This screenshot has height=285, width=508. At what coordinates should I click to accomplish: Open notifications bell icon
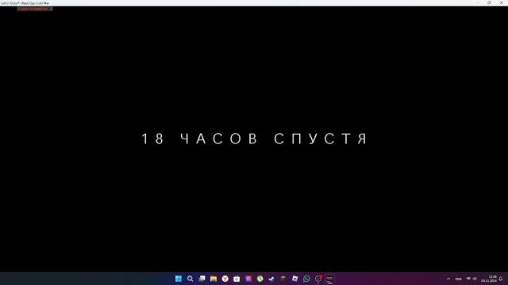pos(501,279)
